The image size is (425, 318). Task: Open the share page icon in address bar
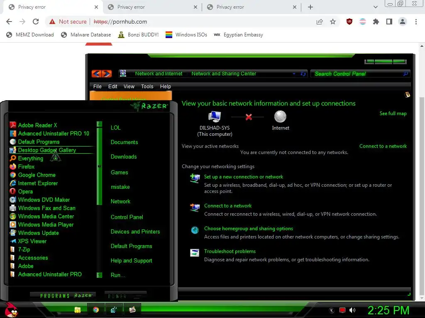click(320, 22)
